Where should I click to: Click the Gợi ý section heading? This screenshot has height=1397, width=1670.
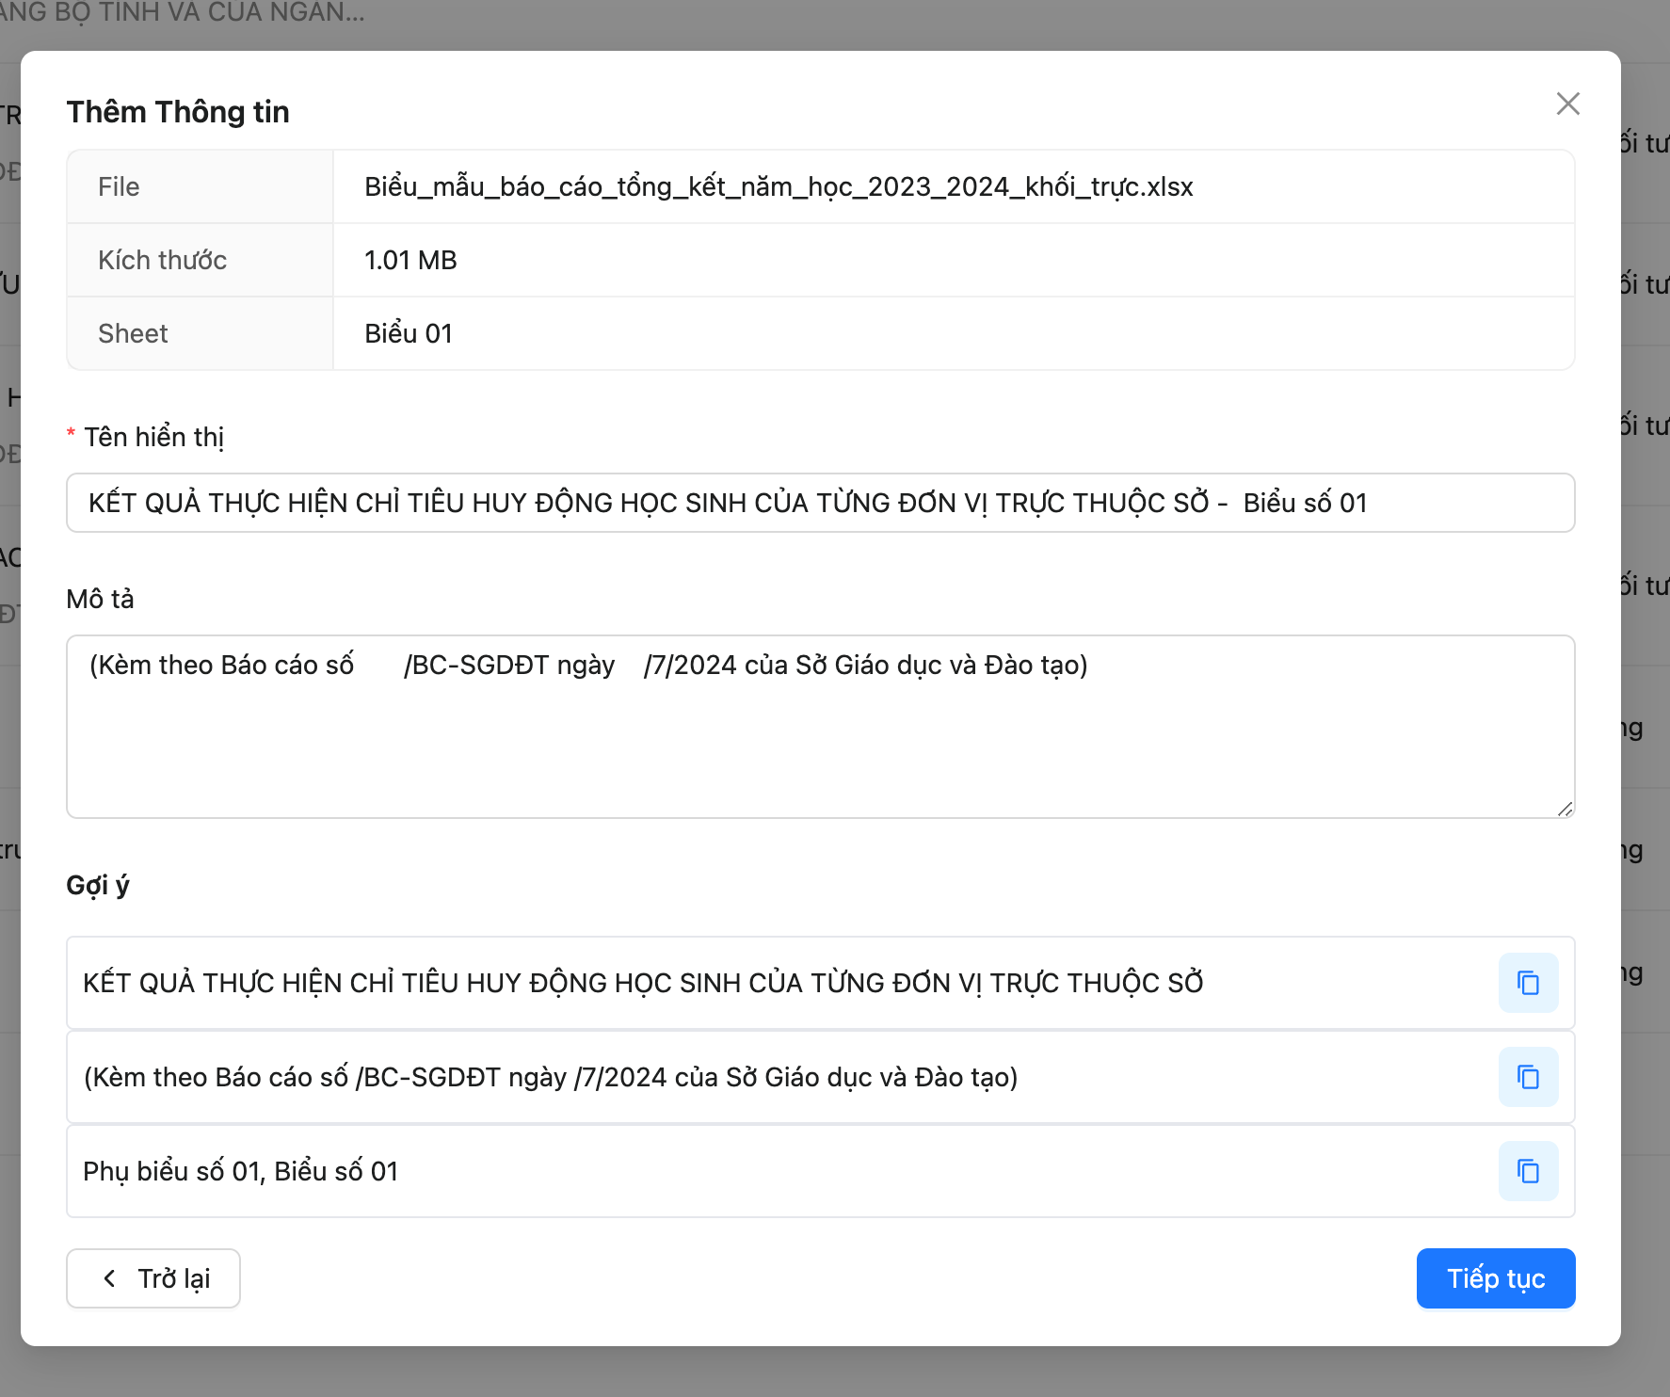[x=98, y=885]
